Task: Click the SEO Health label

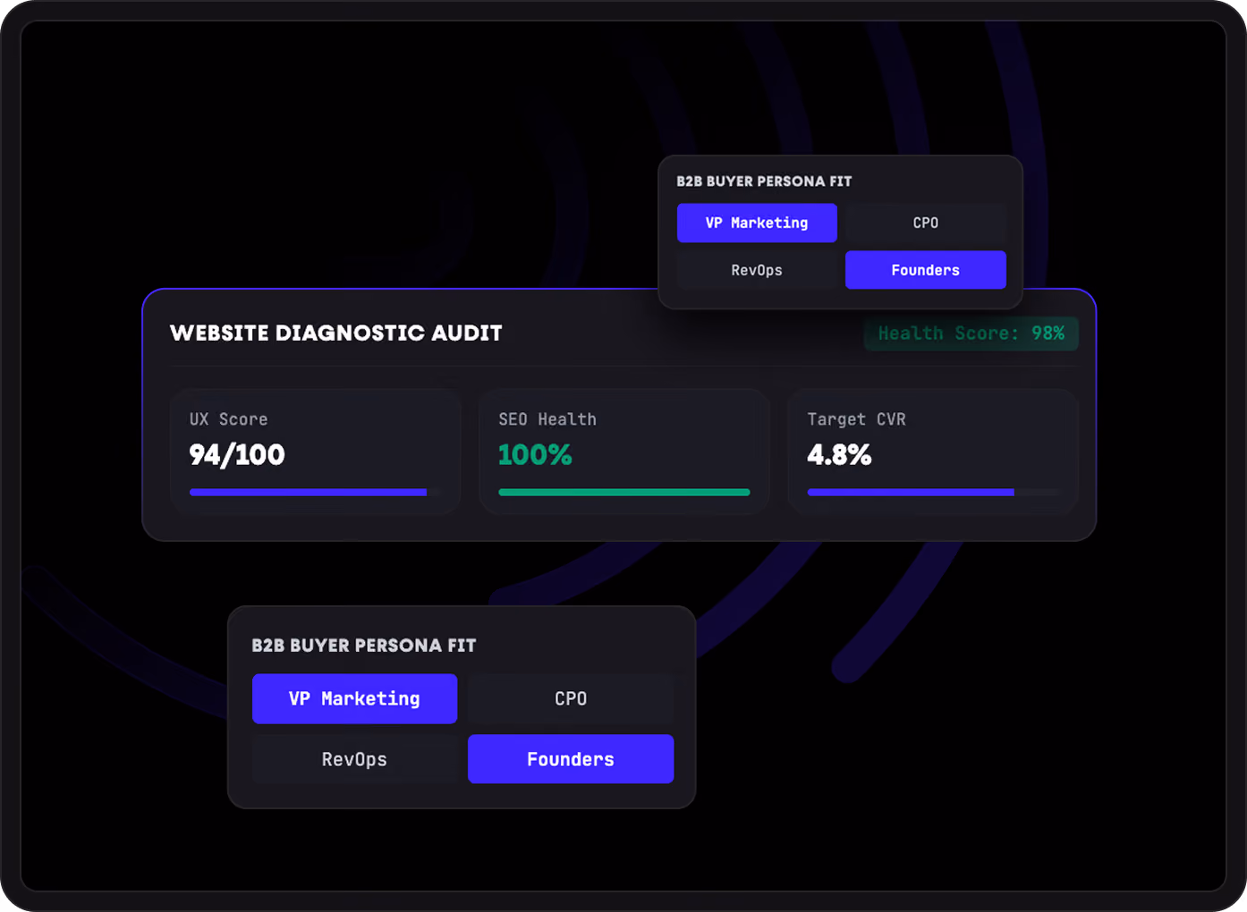Action: click(547, 419)
